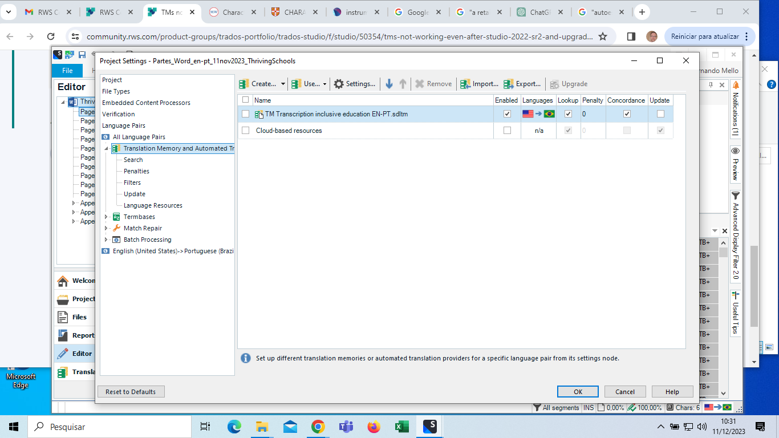Click the Remove toolbar button
This screenshot has height=438, width=779.
(x=433, y=84)
